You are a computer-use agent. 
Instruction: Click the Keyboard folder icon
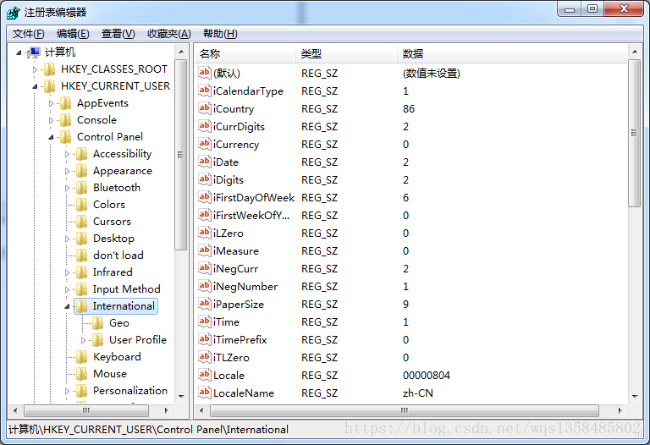(82, 357)
